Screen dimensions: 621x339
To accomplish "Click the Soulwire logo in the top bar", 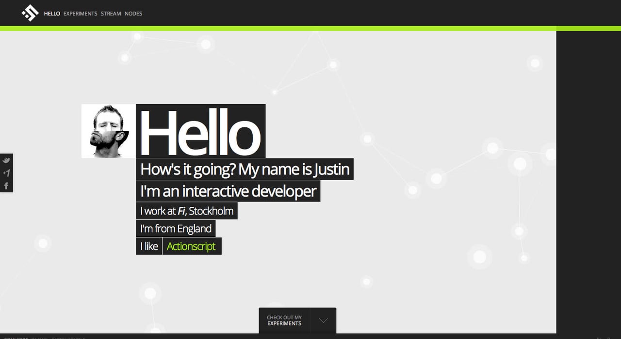I will tap(30, 13).
